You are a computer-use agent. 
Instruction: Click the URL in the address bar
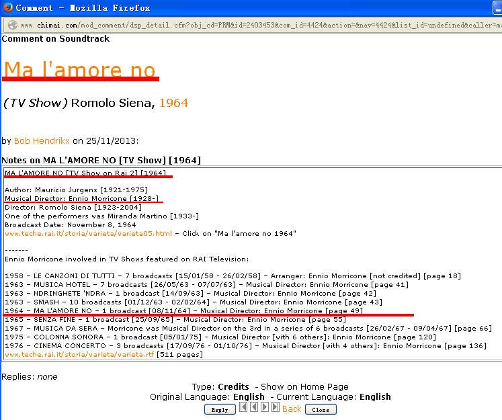[259, 25]
